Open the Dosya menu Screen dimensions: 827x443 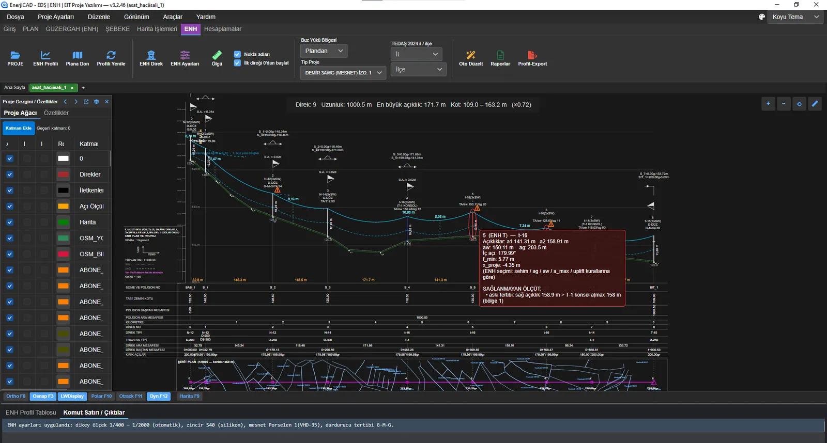point(16,17)
